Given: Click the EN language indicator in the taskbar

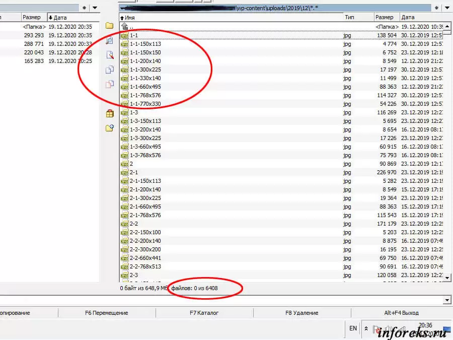Looking at the screenshot, I should [353, 328].
